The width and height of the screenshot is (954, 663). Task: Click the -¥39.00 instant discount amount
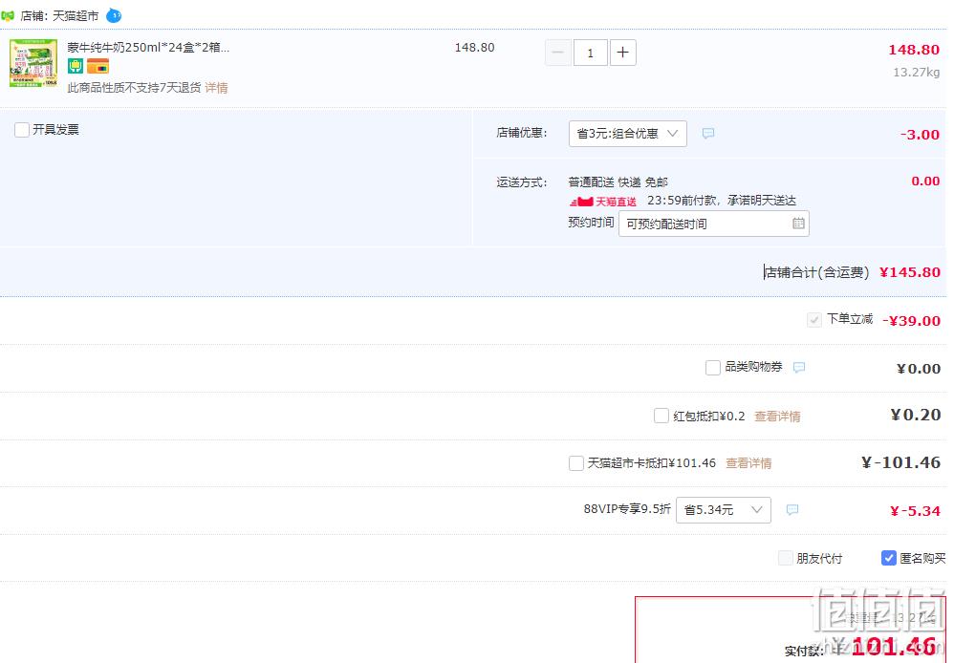(x=911, y=321)
